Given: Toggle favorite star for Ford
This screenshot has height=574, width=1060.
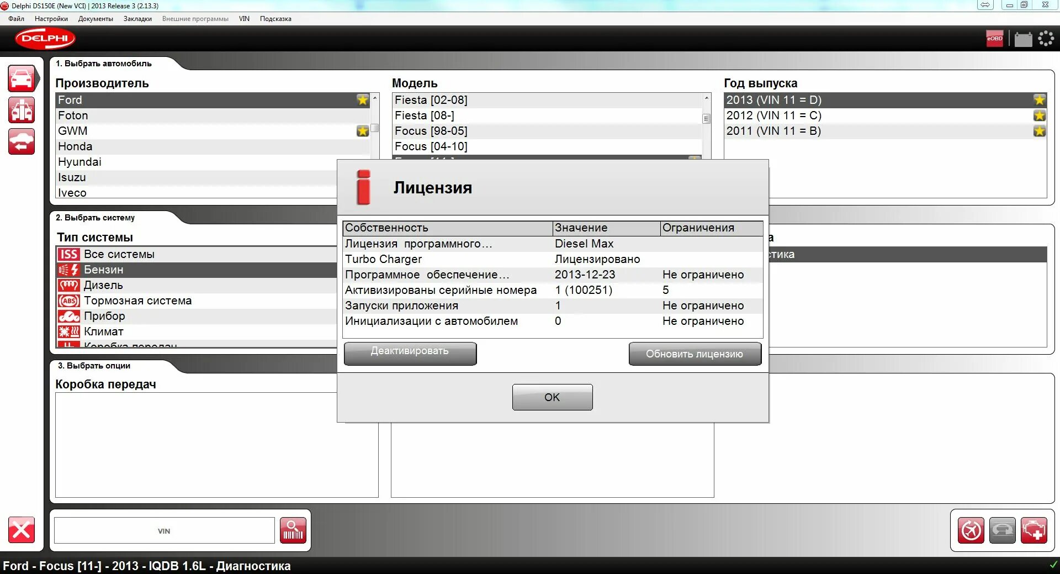Looking at the screenshot, I should tap(363, 100).
